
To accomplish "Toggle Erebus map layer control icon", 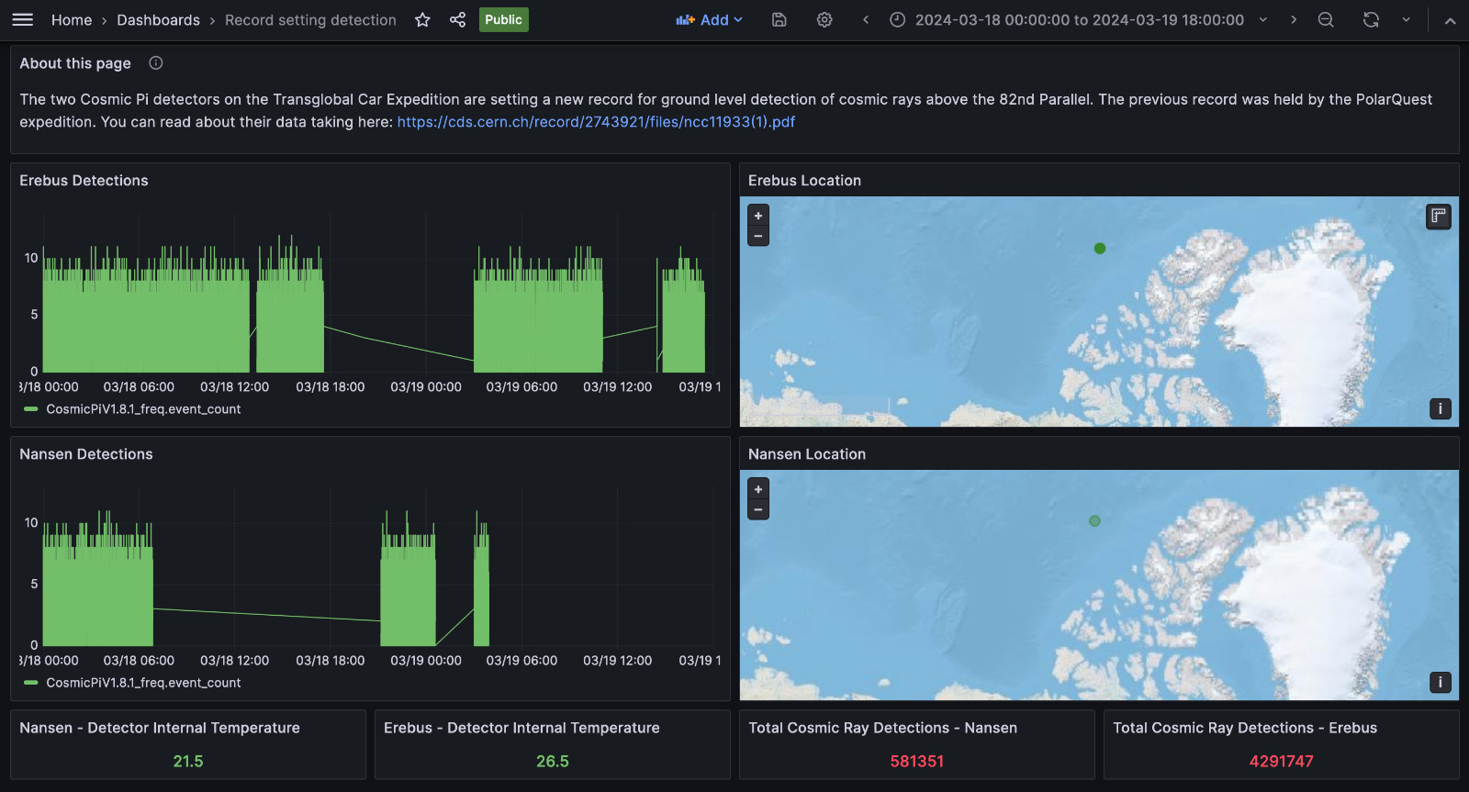I will tap(1439, 217).
